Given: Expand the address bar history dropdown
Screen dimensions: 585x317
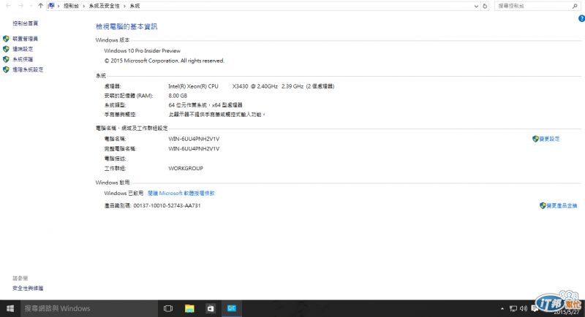Looking at the screenshot, I should 476,6.
